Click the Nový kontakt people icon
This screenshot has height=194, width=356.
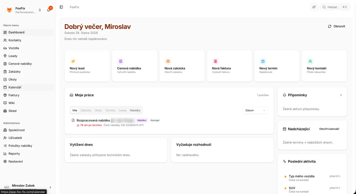pos(310,61)
